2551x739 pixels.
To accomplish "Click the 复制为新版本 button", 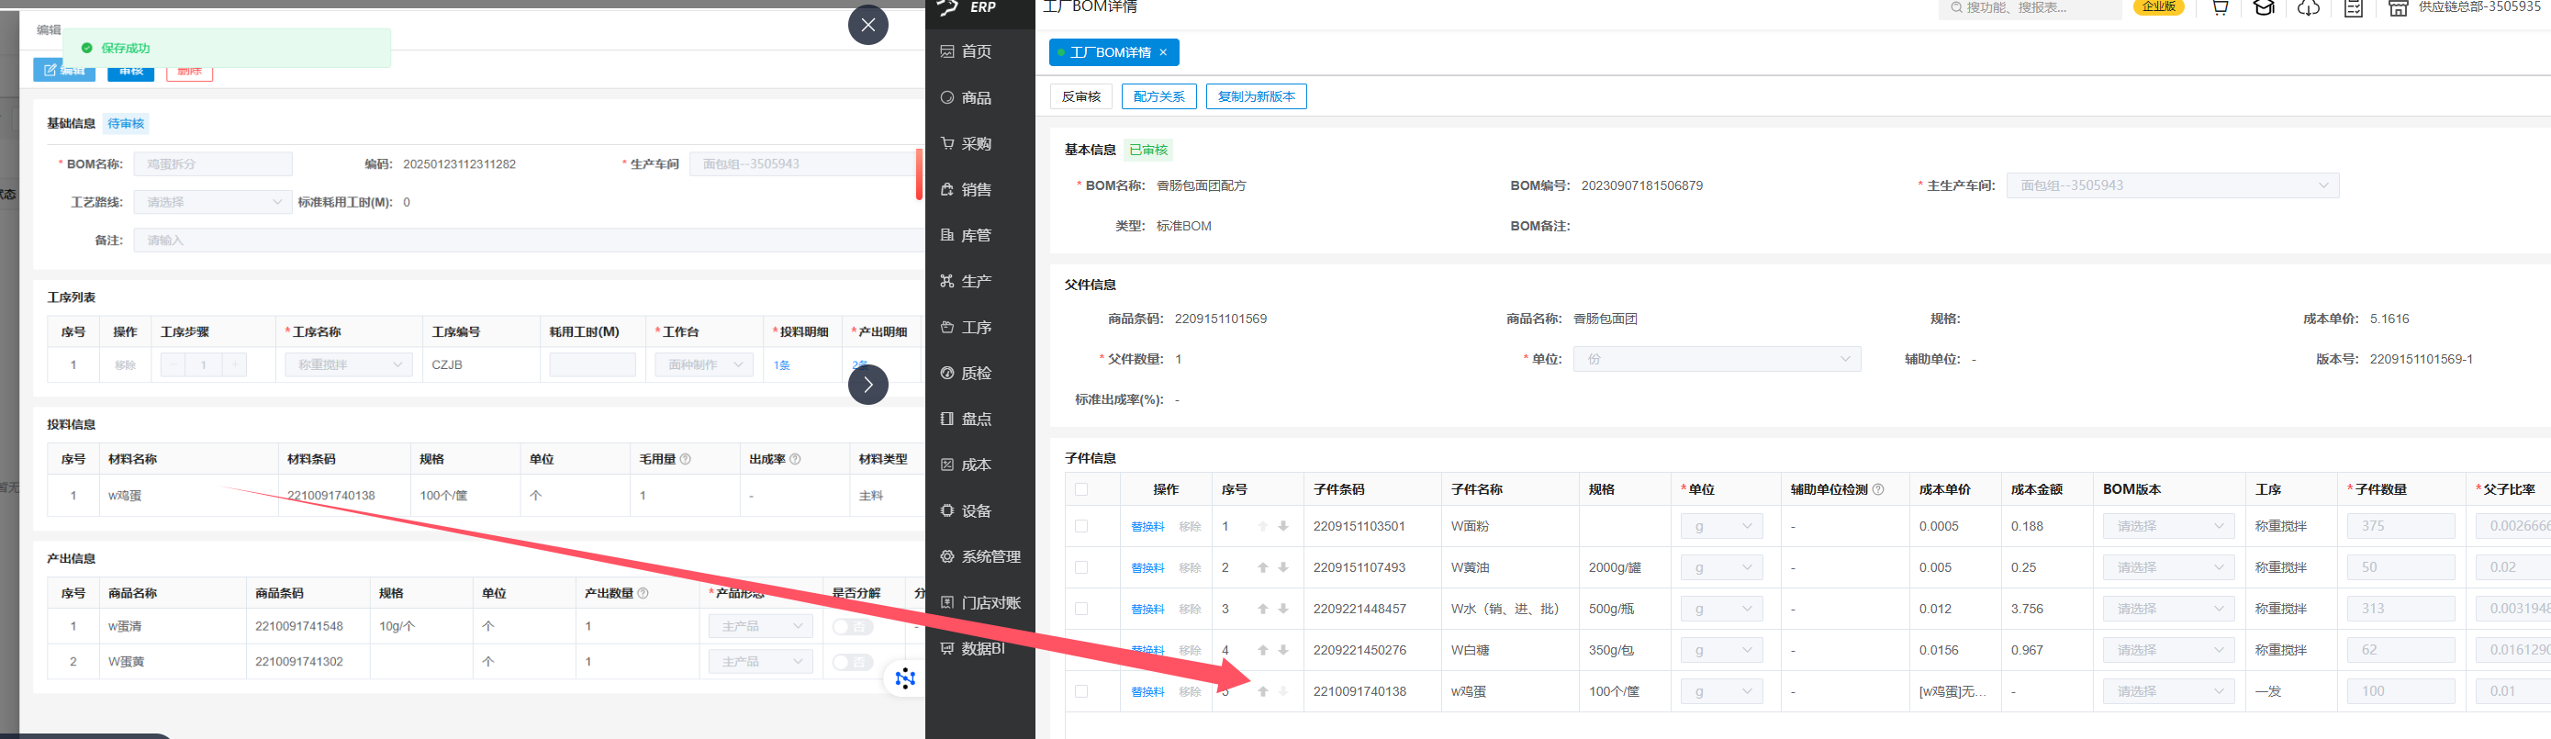I will [1256, 96].
